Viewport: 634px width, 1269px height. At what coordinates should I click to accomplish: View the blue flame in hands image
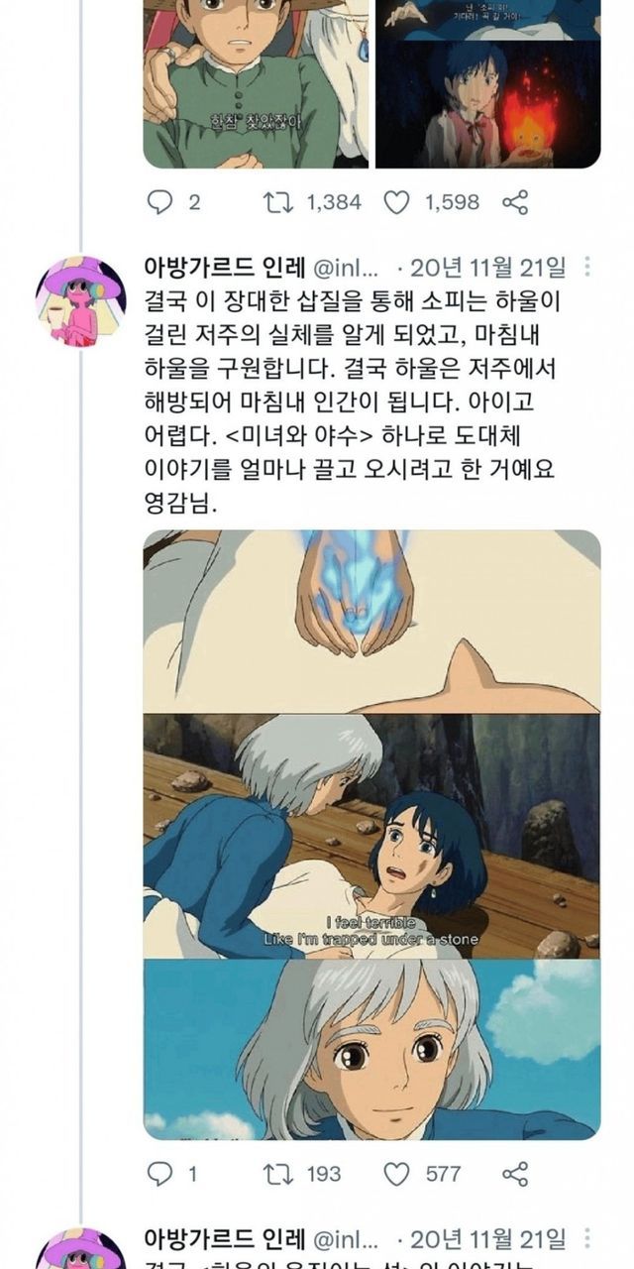click(x=371, y=621)
